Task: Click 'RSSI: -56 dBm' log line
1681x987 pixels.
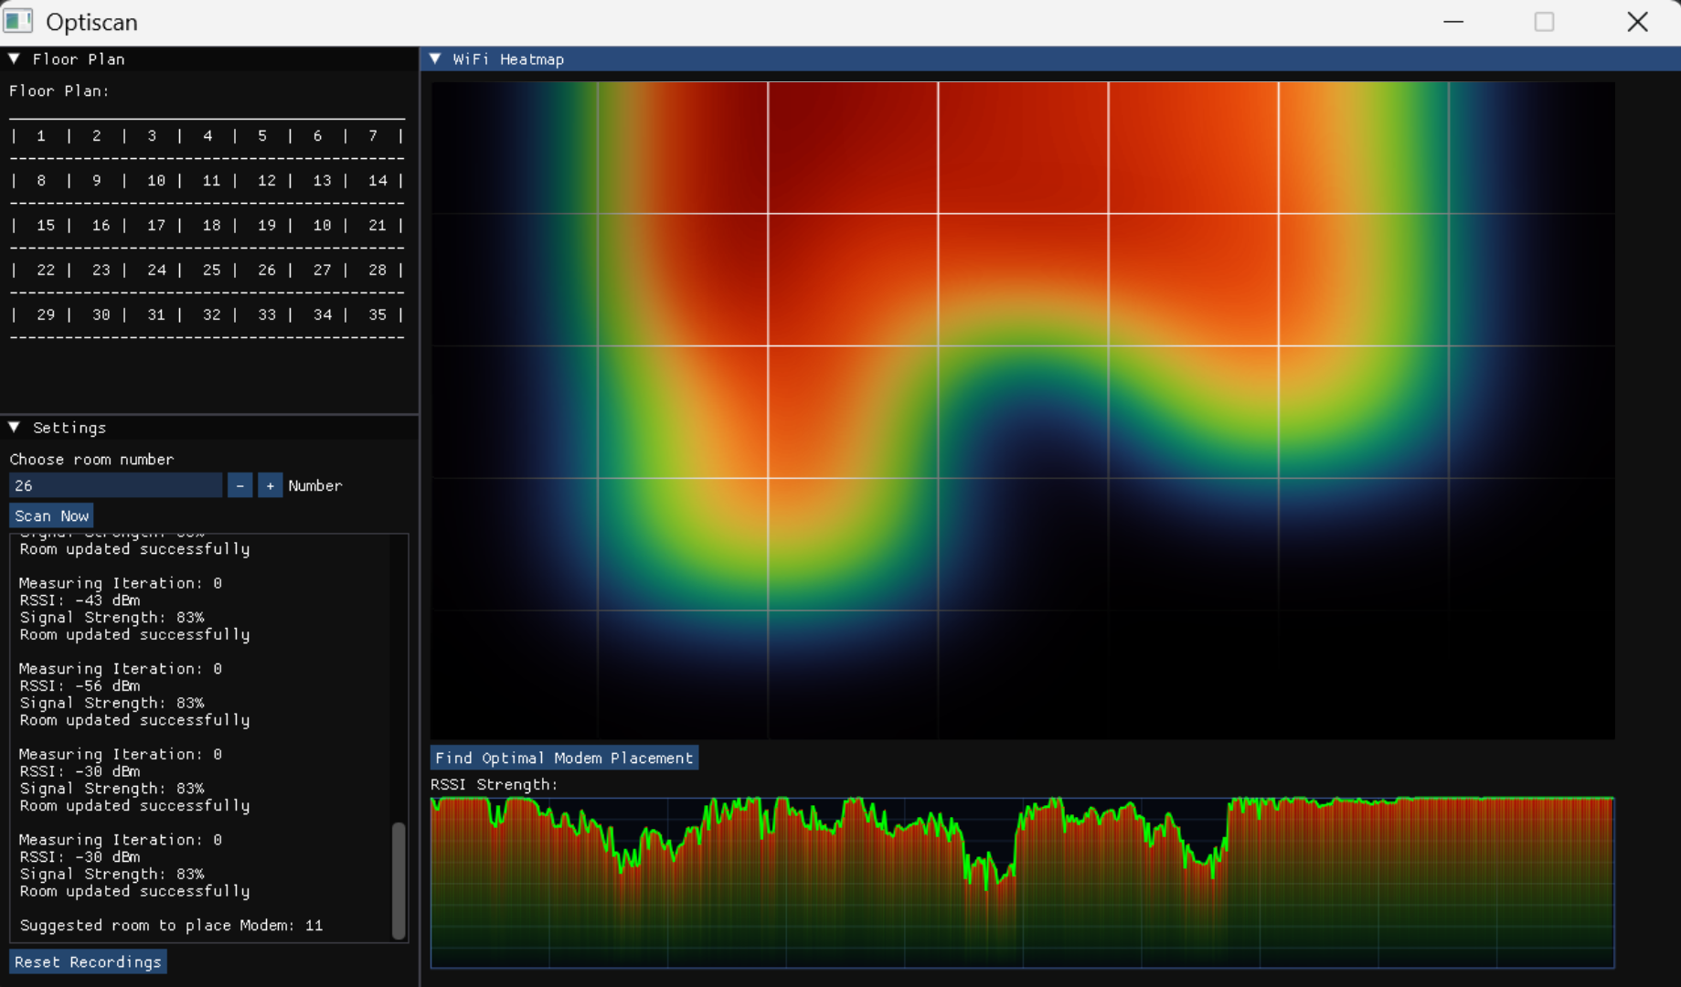Action: (x=80, y=685)
